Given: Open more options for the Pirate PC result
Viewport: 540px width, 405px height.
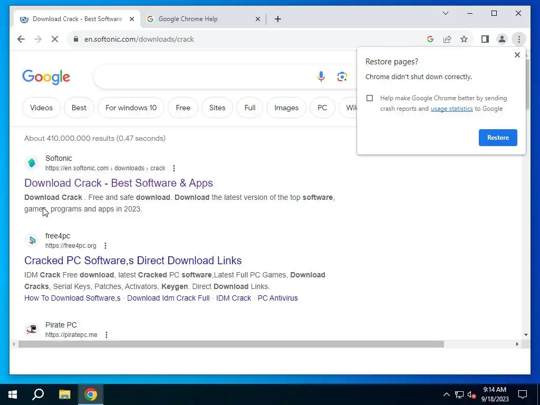Looking at the screenshot, I should tap(107, 335).
